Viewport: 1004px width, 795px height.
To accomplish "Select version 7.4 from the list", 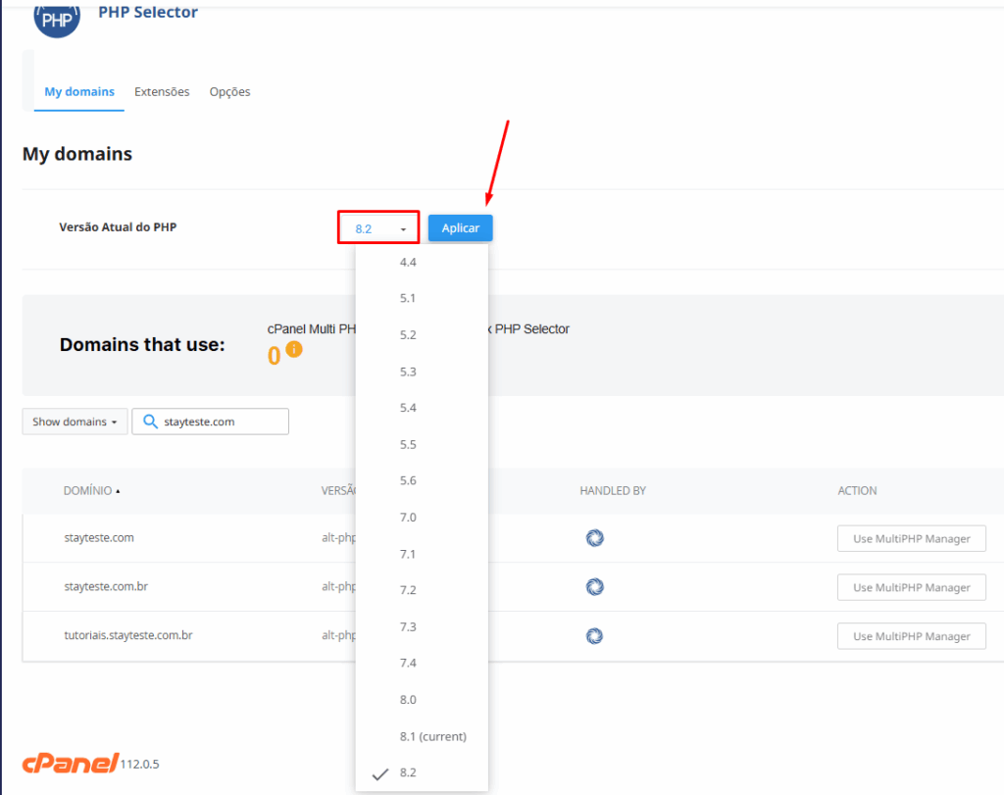I will (408, 664).
